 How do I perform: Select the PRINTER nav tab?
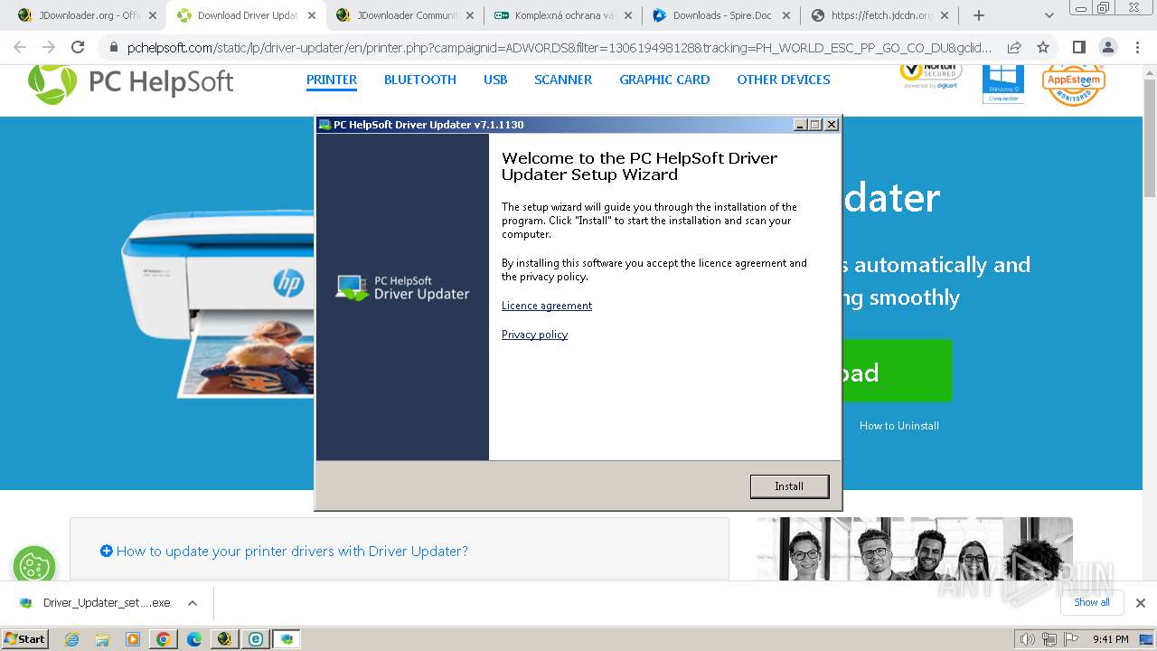pos(332,80)
